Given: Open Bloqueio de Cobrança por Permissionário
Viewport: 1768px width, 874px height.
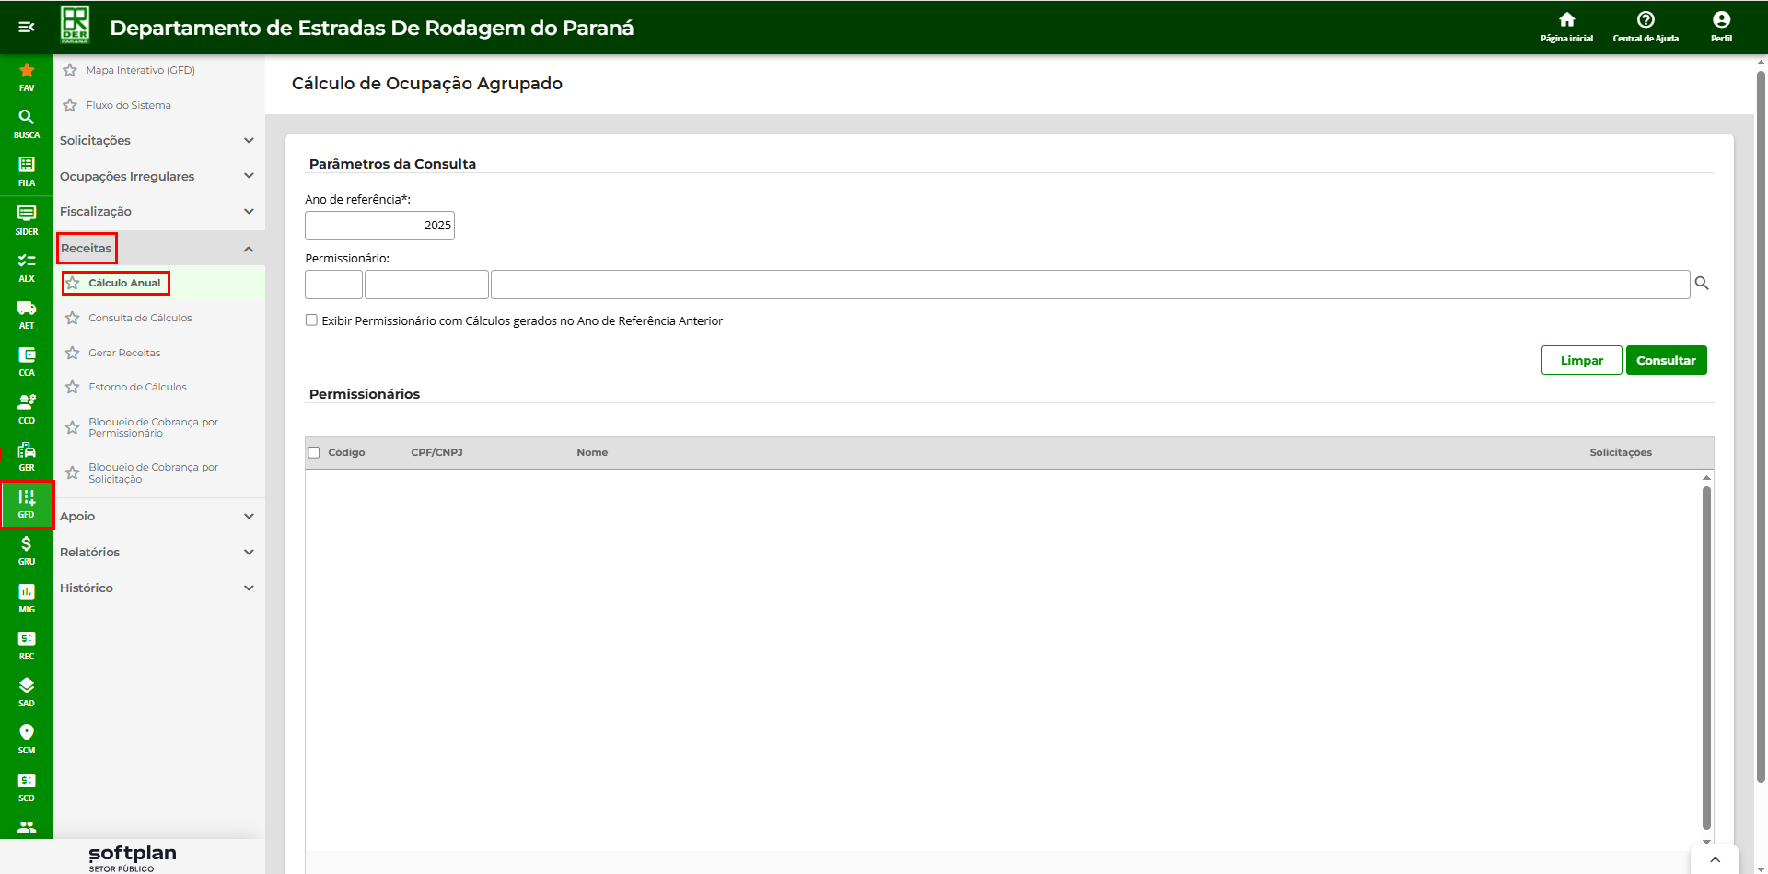Looking at the screenshot, I should [153, 427].
